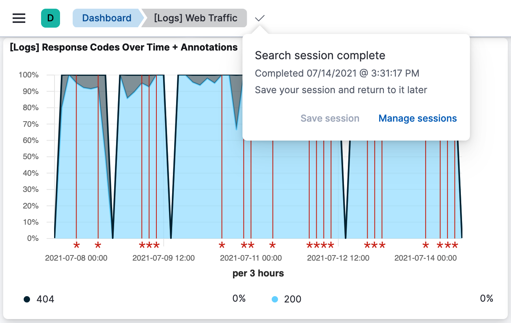Open Manage sessions
Screen dimensions: 511x323
pyautogui.click(x=417, y=118)
